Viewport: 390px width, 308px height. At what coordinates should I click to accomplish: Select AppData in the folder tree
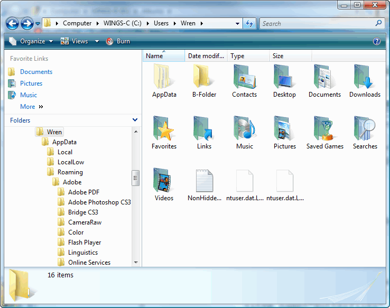64,142
